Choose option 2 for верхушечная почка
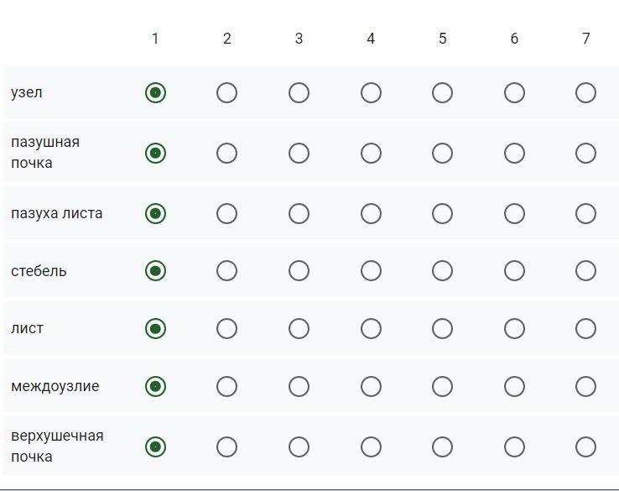619x491 pixels. [226, 447]
